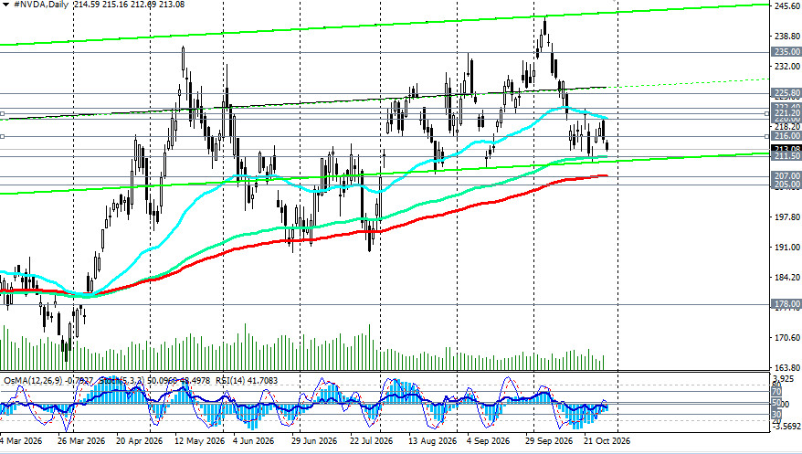
Task: Click the 207.00 price level label
Action: click(x=786, y=176)
